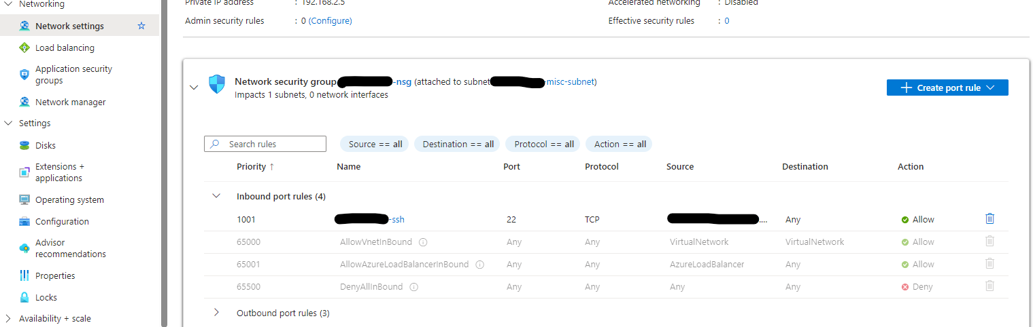Click info icon next to AllowVnetInBound
This screenshot has width=1033, height=327.
[423, 242]
